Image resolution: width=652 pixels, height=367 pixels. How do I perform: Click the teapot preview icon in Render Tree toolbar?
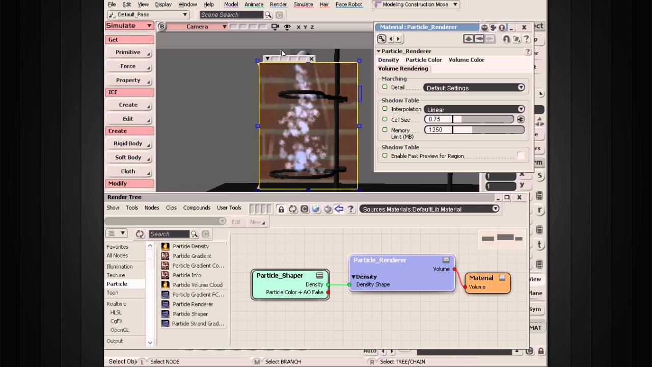pyautogui.click(x=328, y=209)
